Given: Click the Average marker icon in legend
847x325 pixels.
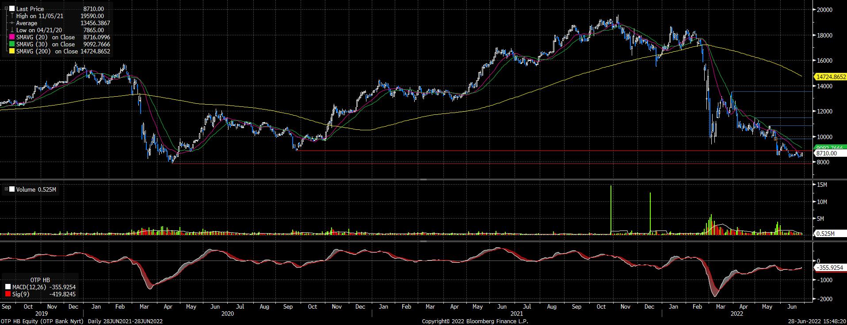Looking at the screenshot, I should pos(12,23).
